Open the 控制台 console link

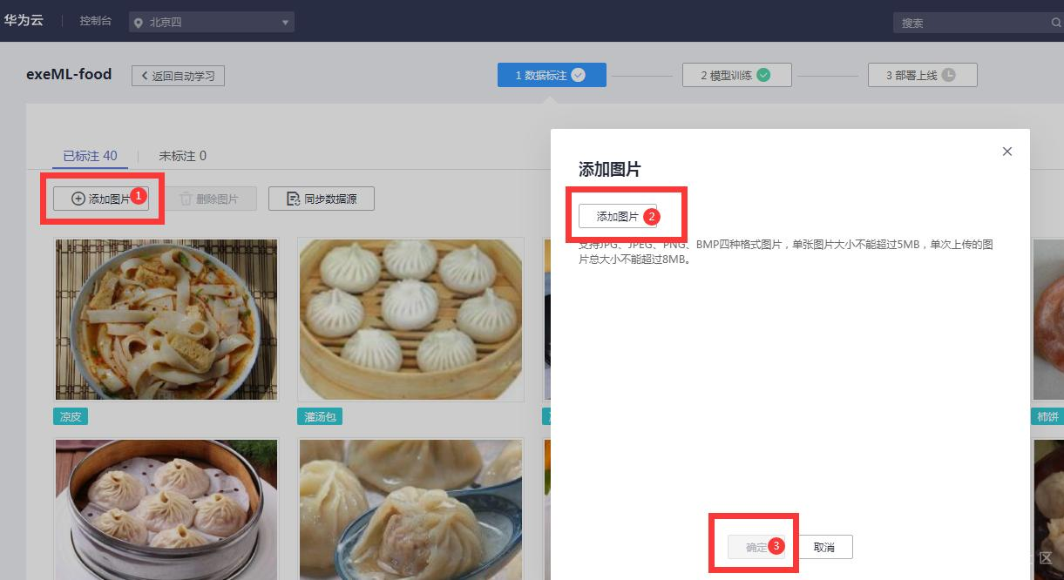95,21
